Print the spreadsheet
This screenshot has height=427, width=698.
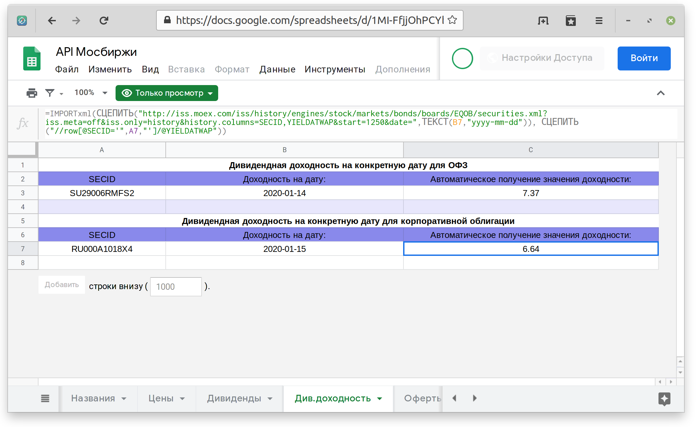[32, 93]
